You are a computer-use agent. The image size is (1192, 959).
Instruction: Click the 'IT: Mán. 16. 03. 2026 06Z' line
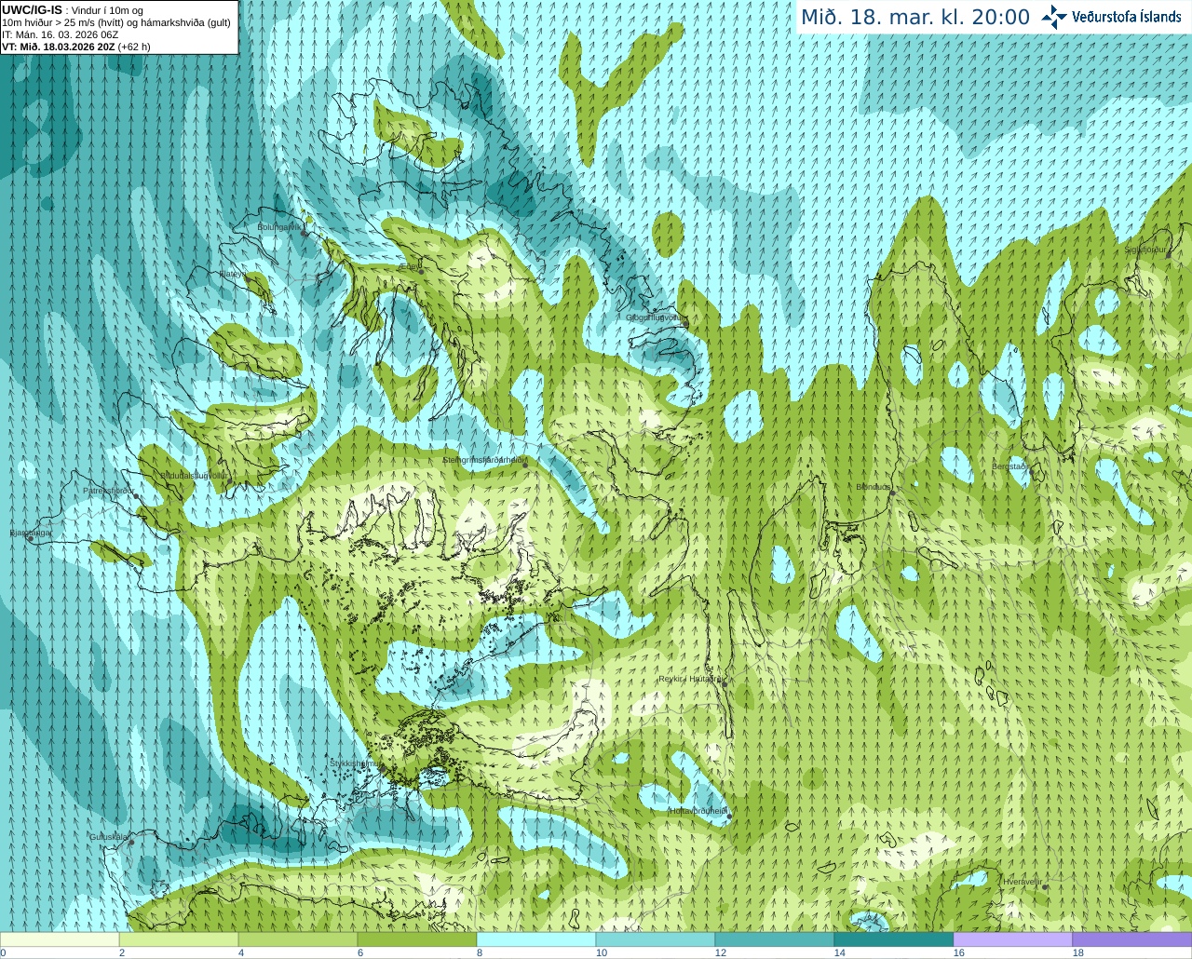(61, 34)
